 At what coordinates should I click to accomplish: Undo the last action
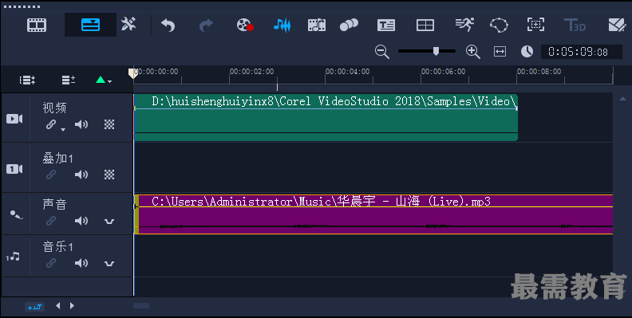tap(168, 26)
